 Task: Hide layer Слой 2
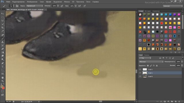(x=140, y=69)
